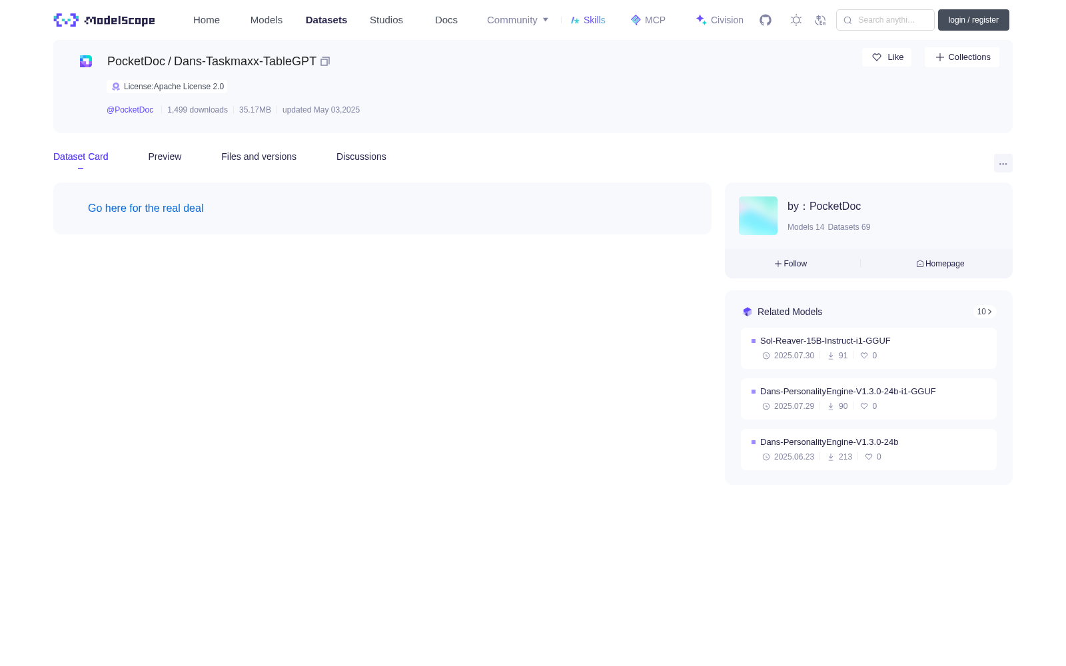The width and height of the screenshot is (1066, 666).
Task: Click the Skills sparkle icon
Action: 575,20
